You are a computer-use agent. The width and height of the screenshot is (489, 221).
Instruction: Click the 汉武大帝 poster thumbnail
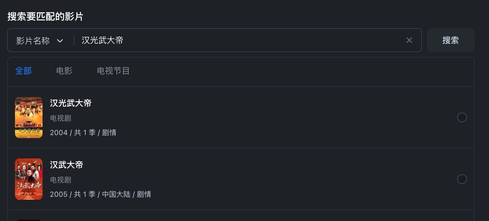coord(29,179)
